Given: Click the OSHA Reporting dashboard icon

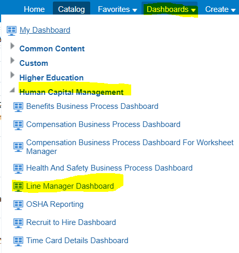Looking at the screenshot, I should tap(18, 205).
